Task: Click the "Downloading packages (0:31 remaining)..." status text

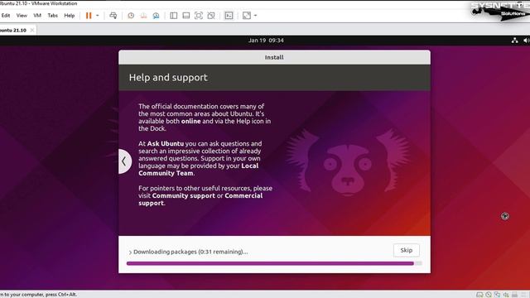Action: [190, 252]
